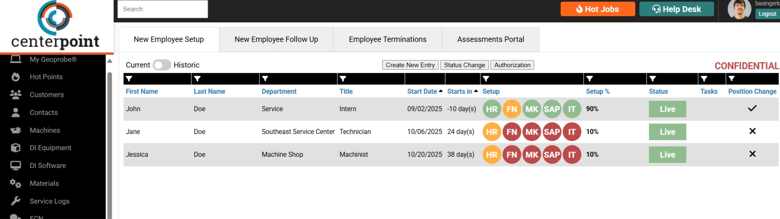
Task: Open Customers people icon in sidebar
Action: [16, 95]
